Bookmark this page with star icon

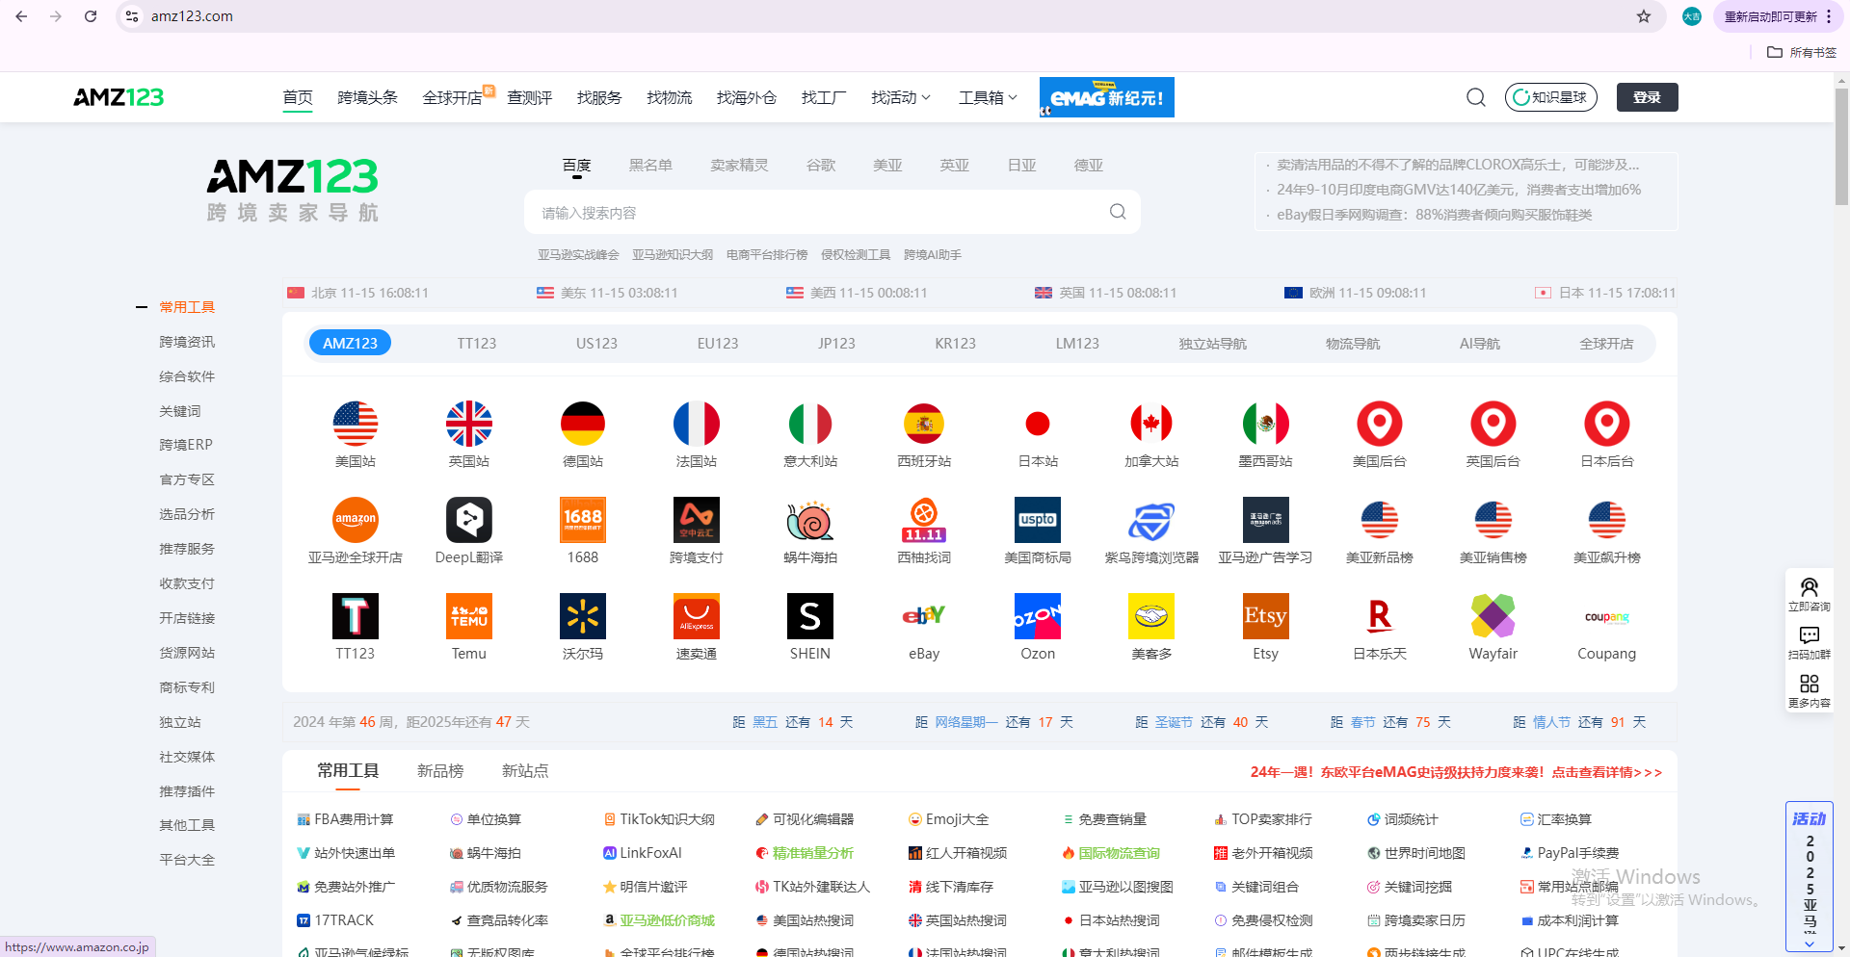click(x=1644, y=16)
